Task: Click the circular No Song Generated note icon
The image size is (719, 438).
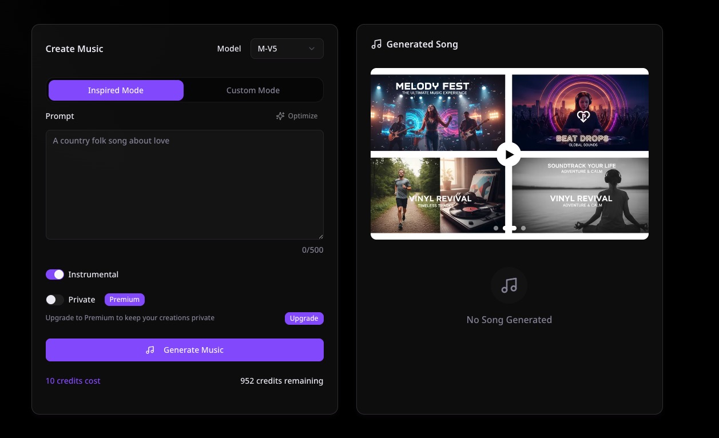Action: pos(509,285)
